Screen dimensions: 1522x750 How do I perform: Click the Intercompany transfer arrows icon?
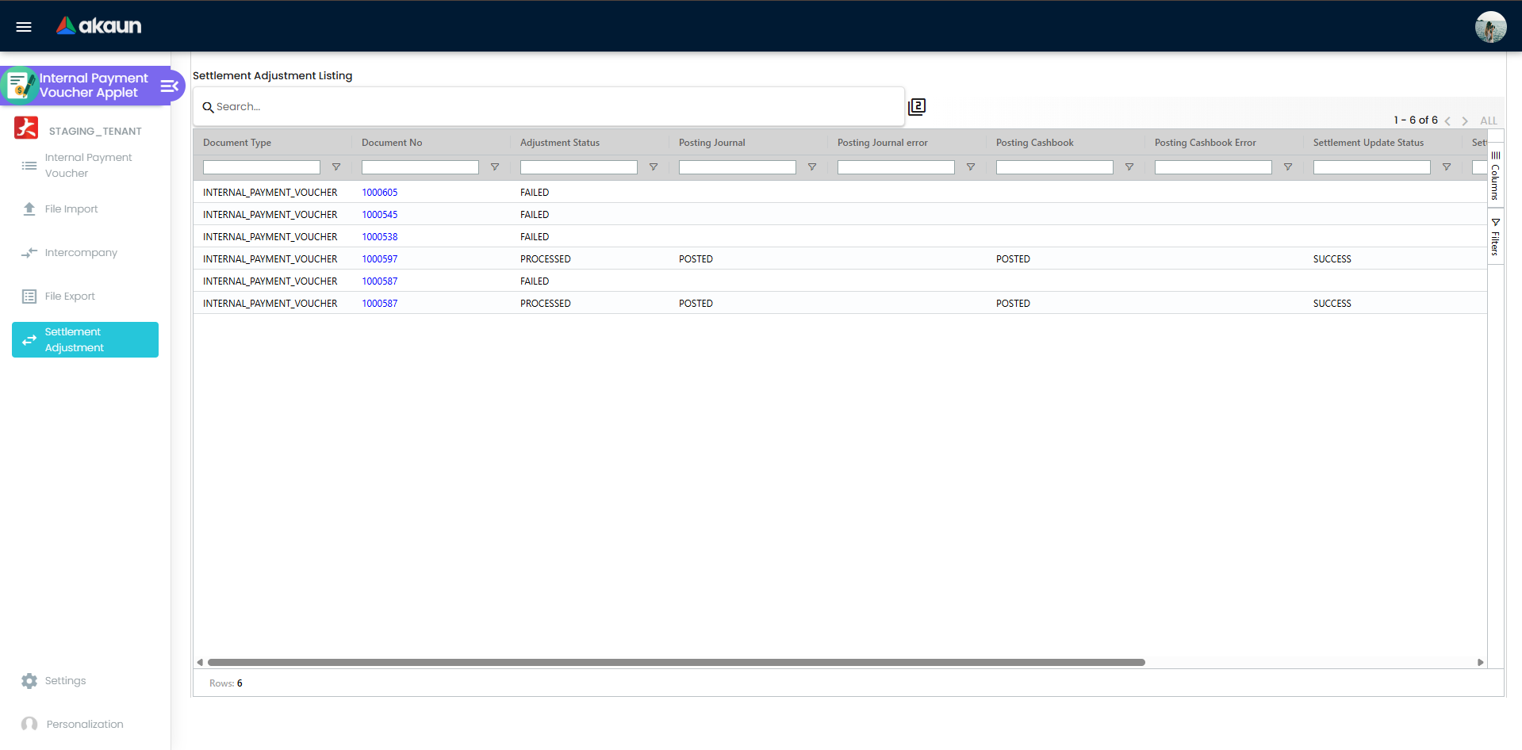click(x=29, y=252)
